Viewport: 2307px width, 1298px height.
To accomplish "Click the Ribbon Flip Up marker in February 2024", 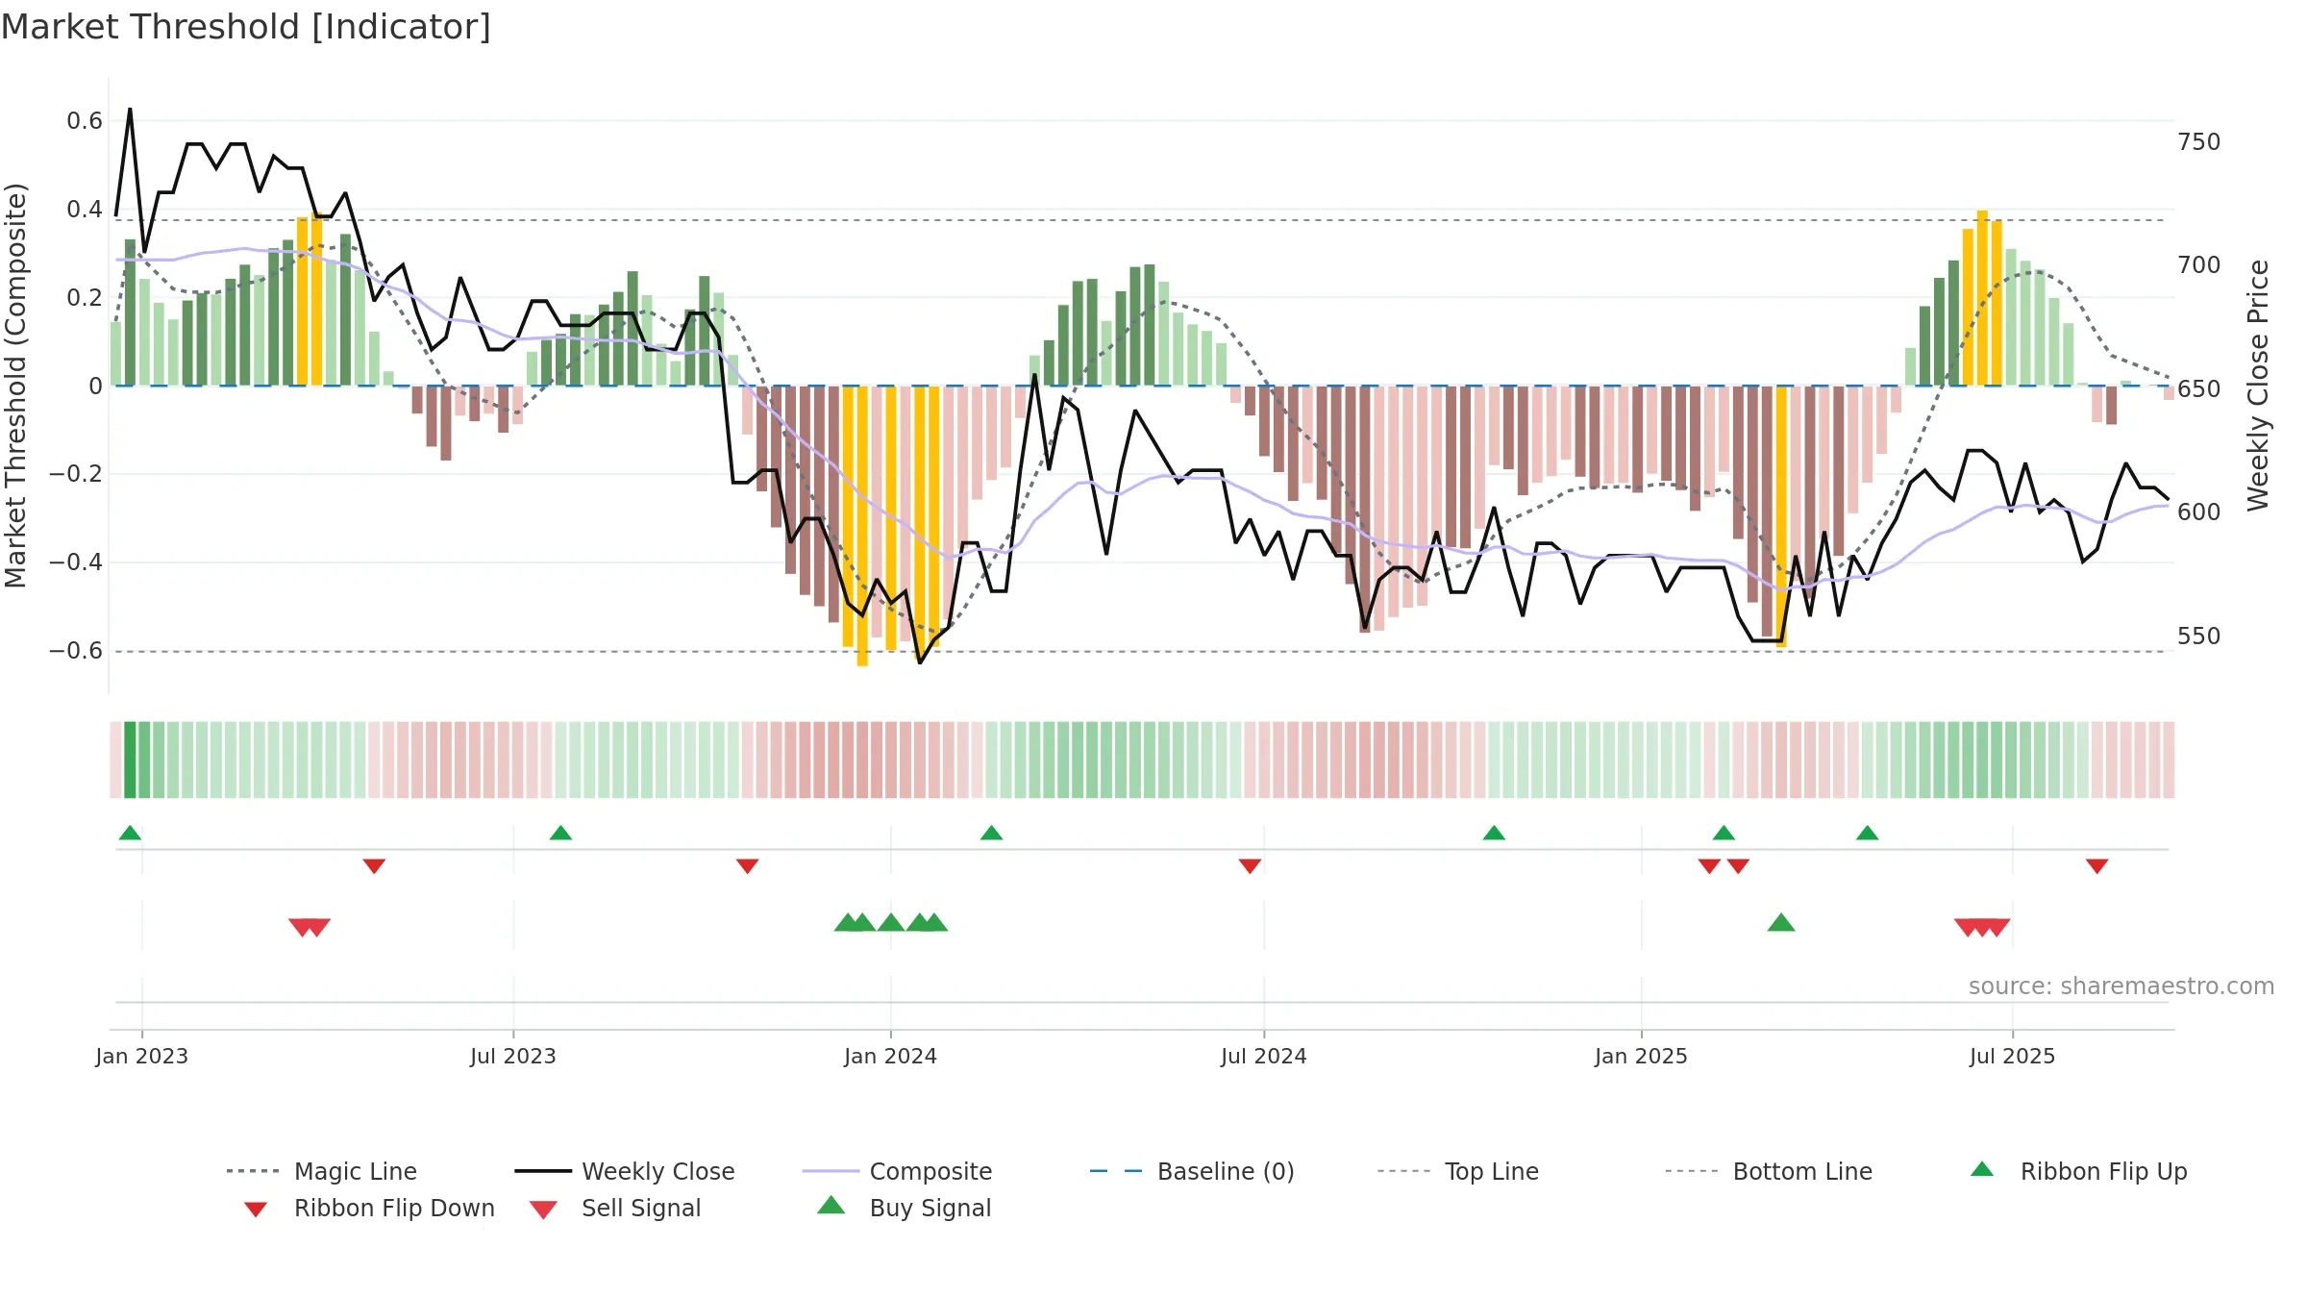I will click(x=991, y=833).
